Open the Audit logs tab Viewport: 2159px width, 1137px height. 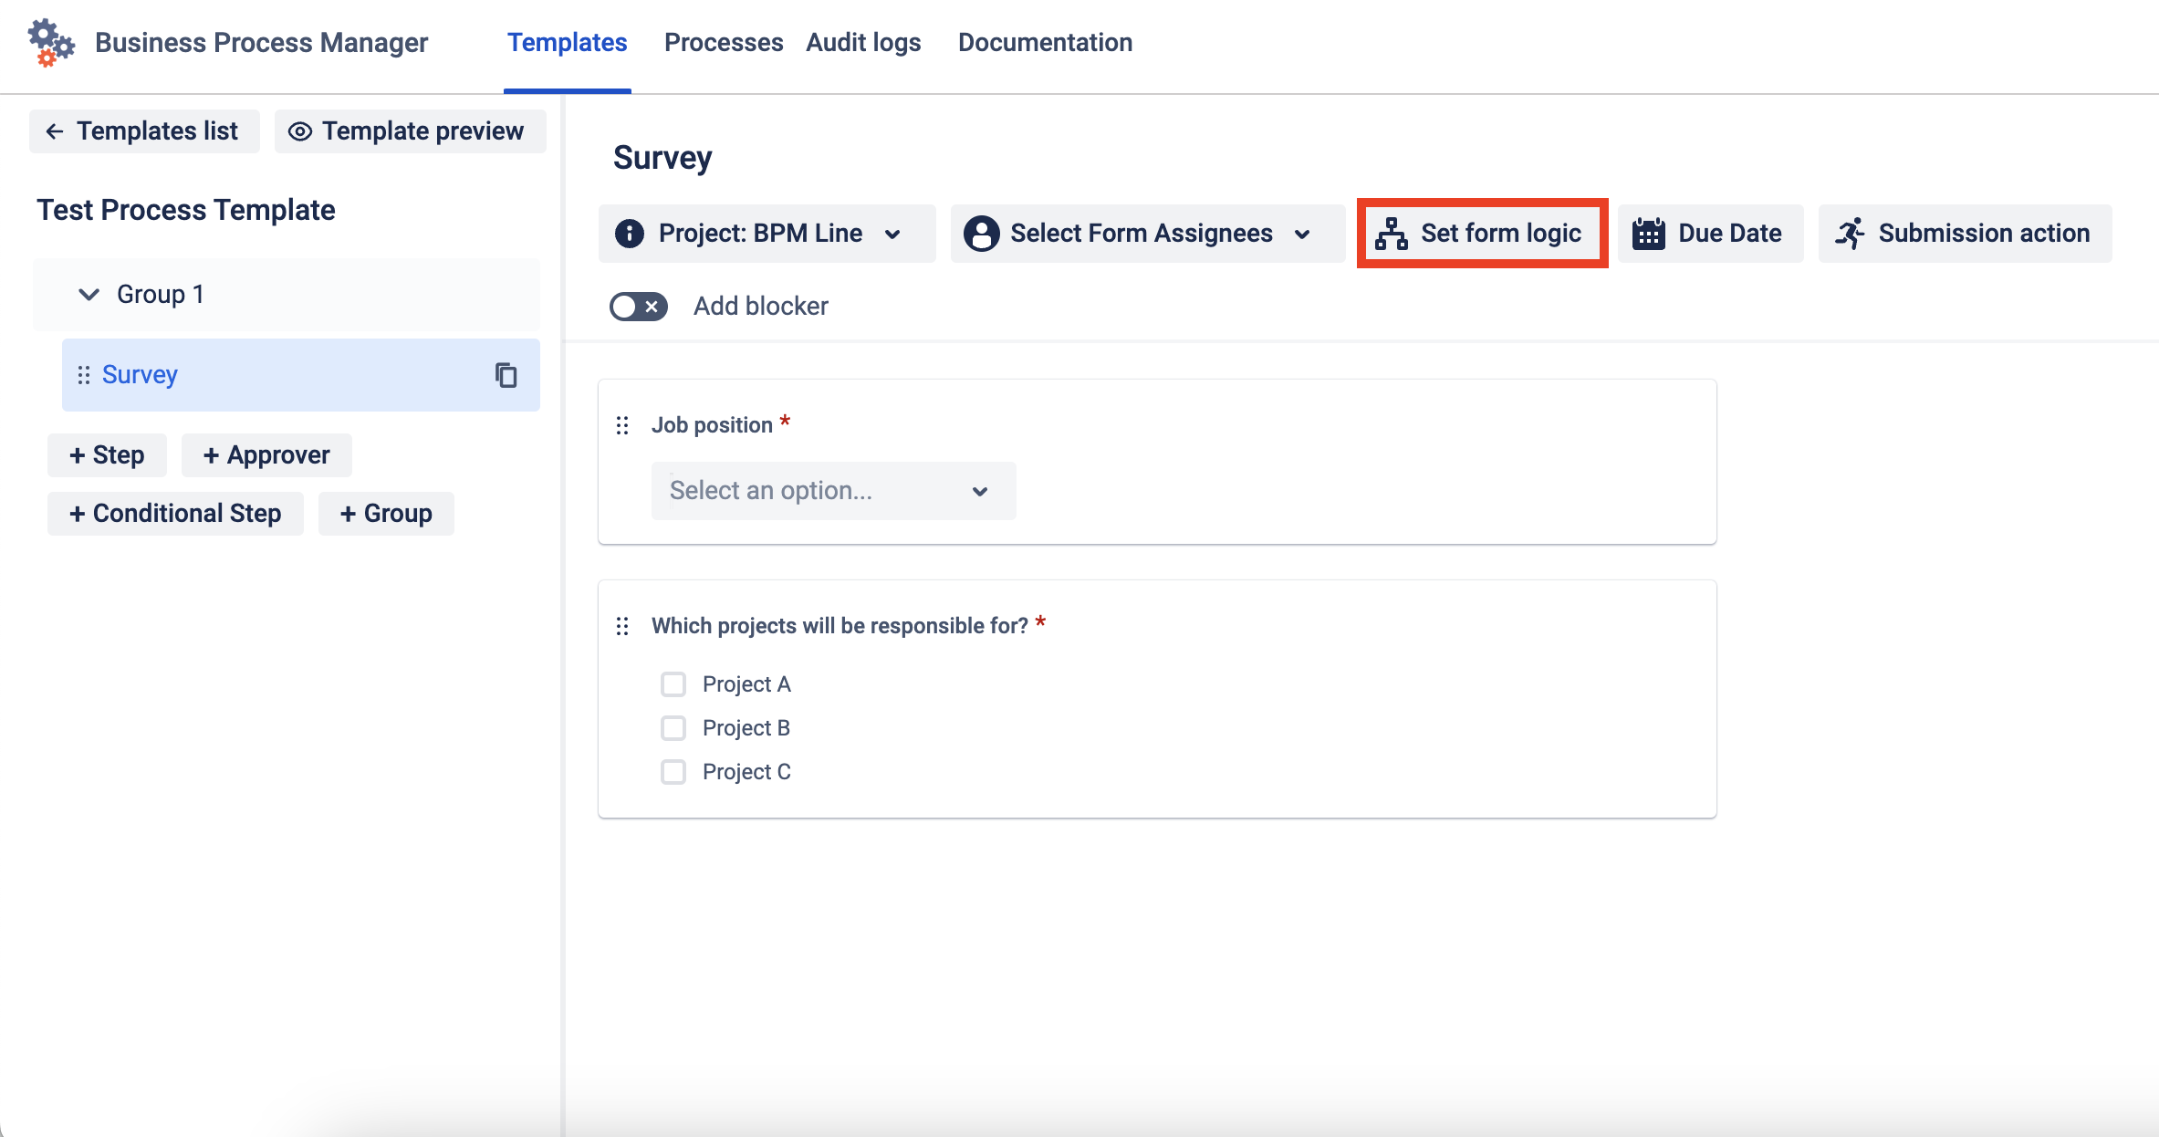pyautogui.click(x=863, y=43)
